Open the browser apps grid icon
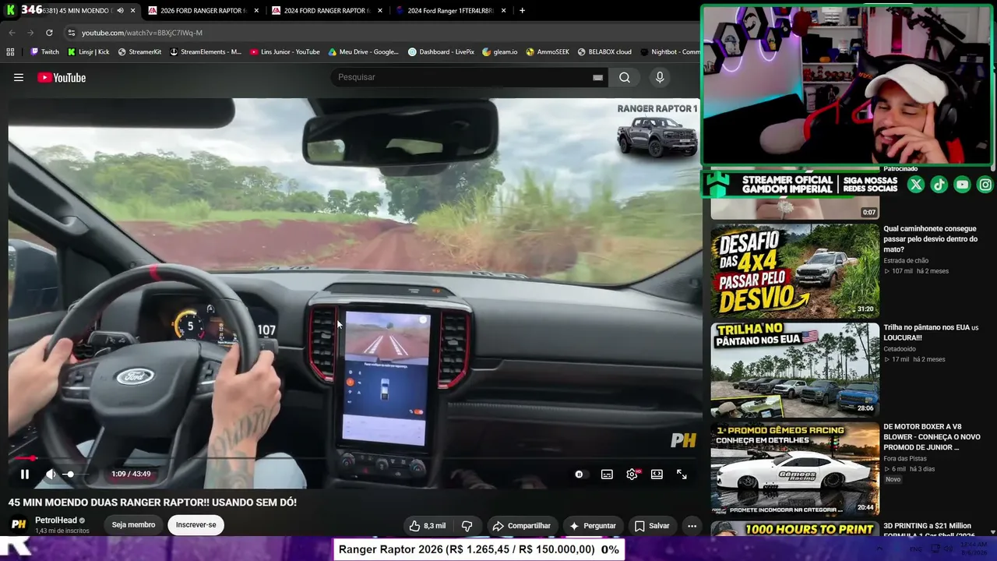 pyautogui.click(x=10, y=52)
